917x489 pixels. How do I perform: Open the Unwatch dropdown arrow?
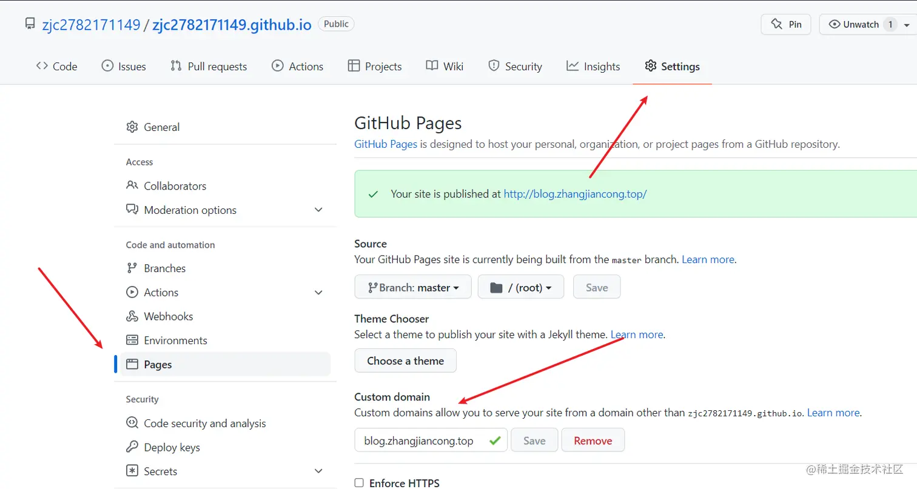tap(907, 25)
